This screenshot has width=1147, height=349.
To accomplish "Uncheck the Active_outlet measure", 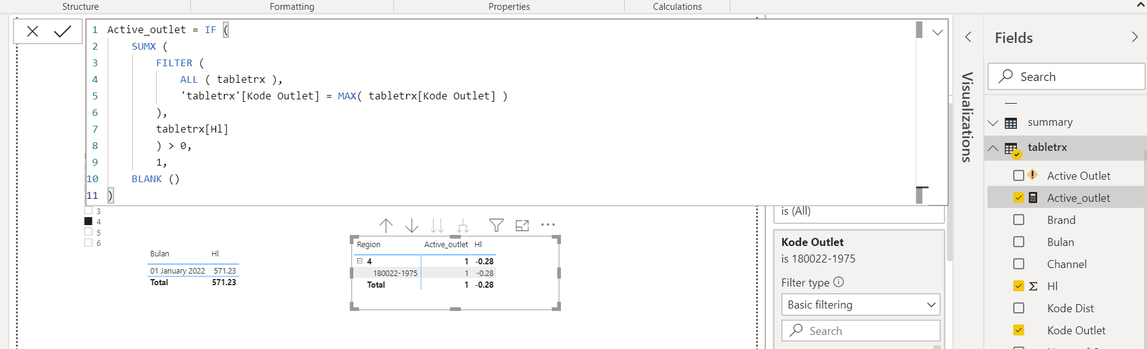I will point(1019,198).
